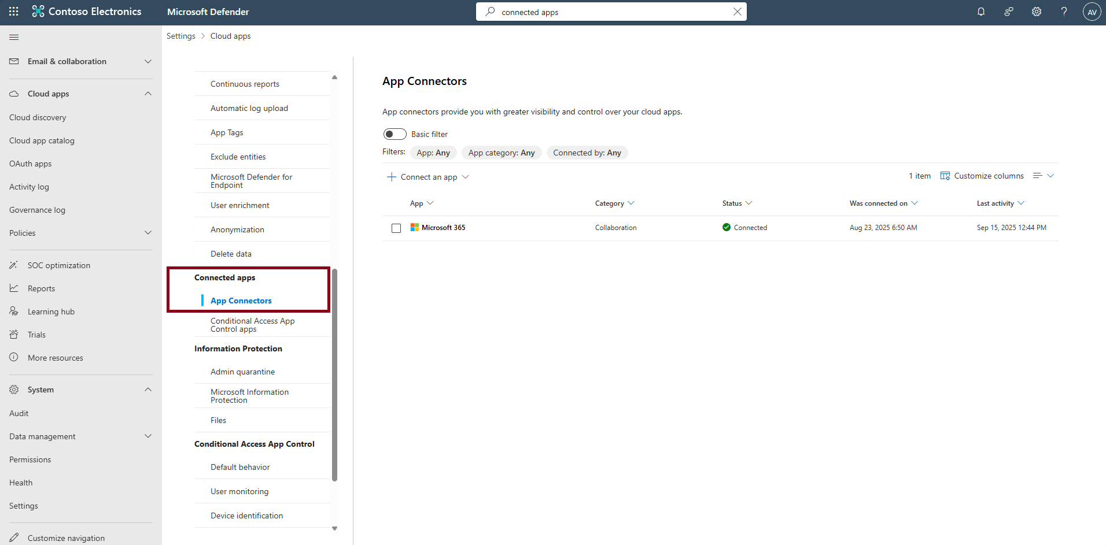This screenshot has width=1106, height=545.
Task: Clear the search box with X
Action: pos(737,12)
